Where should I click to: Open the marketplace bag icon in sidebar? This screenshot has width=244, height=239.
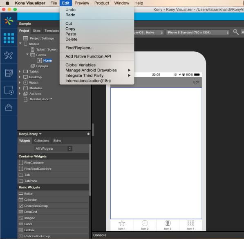[9, 107]
